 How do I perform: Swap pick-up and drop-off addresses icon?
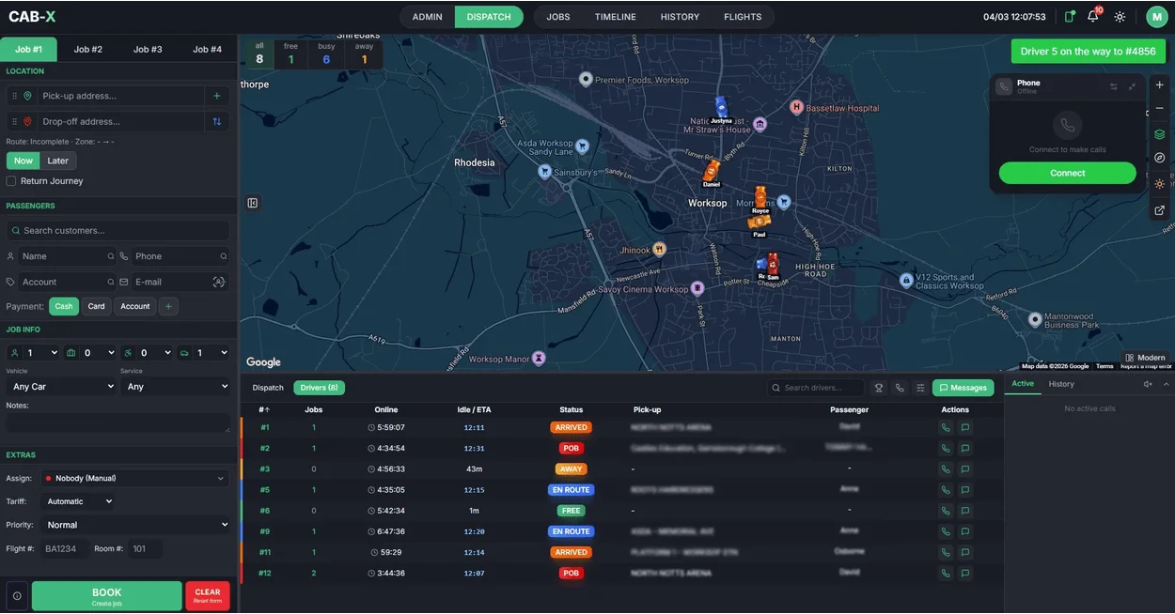pos(217,121)
